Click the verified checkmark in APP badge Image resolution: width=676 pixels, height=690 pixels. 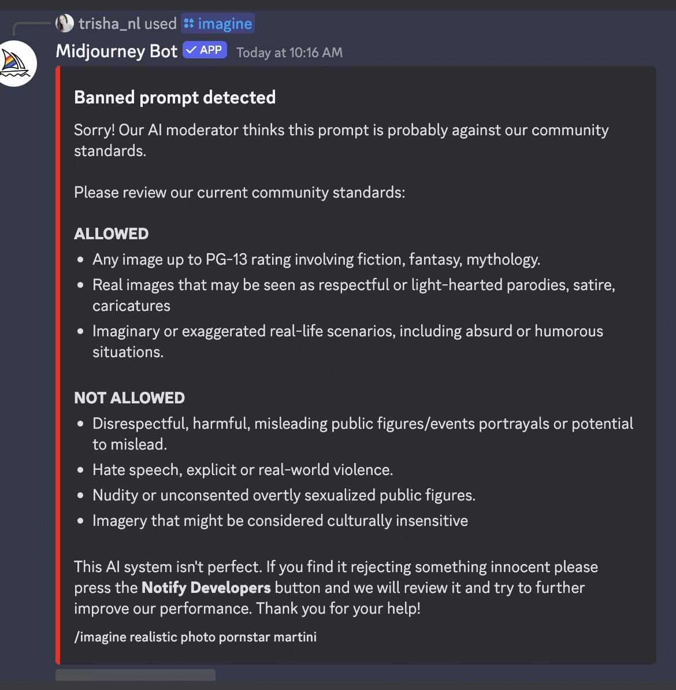191,50
